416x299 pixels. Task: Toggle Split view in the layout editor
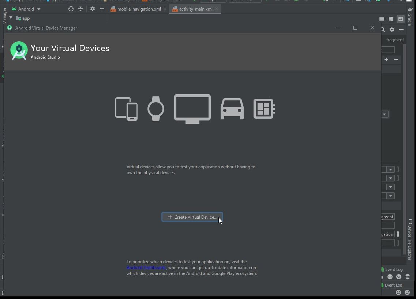tap(390, 19)
